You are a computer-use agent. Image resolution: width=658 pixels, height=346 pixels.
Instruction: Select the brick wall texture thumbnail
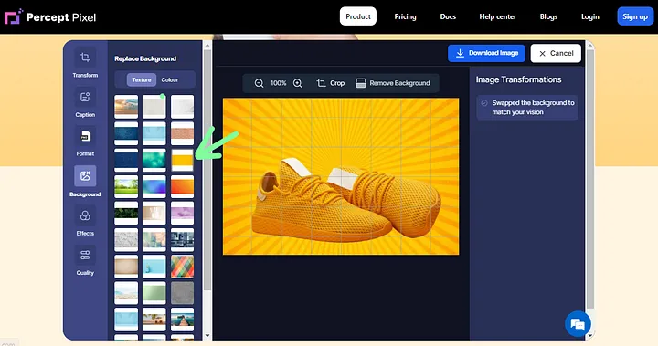tap(182, 133)
